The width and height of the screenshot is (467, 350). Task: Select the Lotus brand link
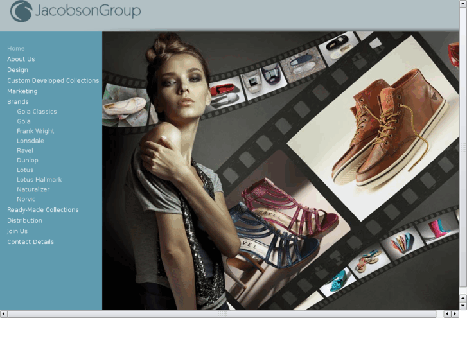[25, 170]
